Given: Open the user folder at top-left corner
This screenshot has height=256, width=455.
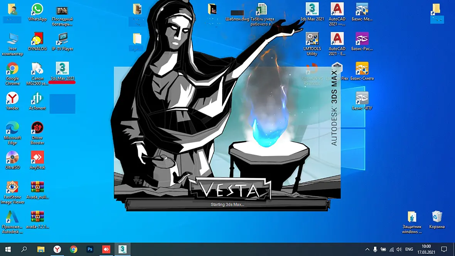Looking at the screenshot, I should (x=12, y=13).
